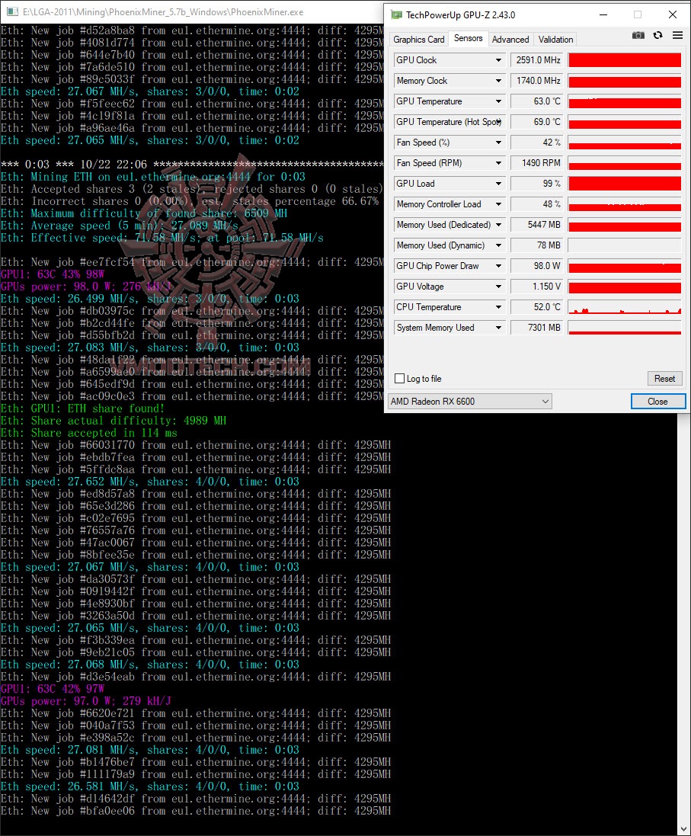Open the GPU Chip Power Draw dropdown
691x836 pixels.
coord(498,266)
